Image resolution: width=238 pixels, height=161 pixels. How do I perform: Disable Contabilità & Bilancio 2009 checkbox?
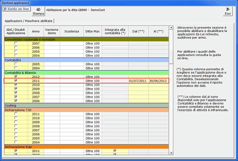click(16, 88)
